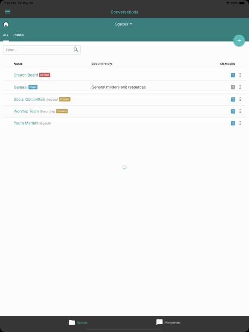Focus the Filter input field
Screen dimensions: 249x332
click(41, 50)
